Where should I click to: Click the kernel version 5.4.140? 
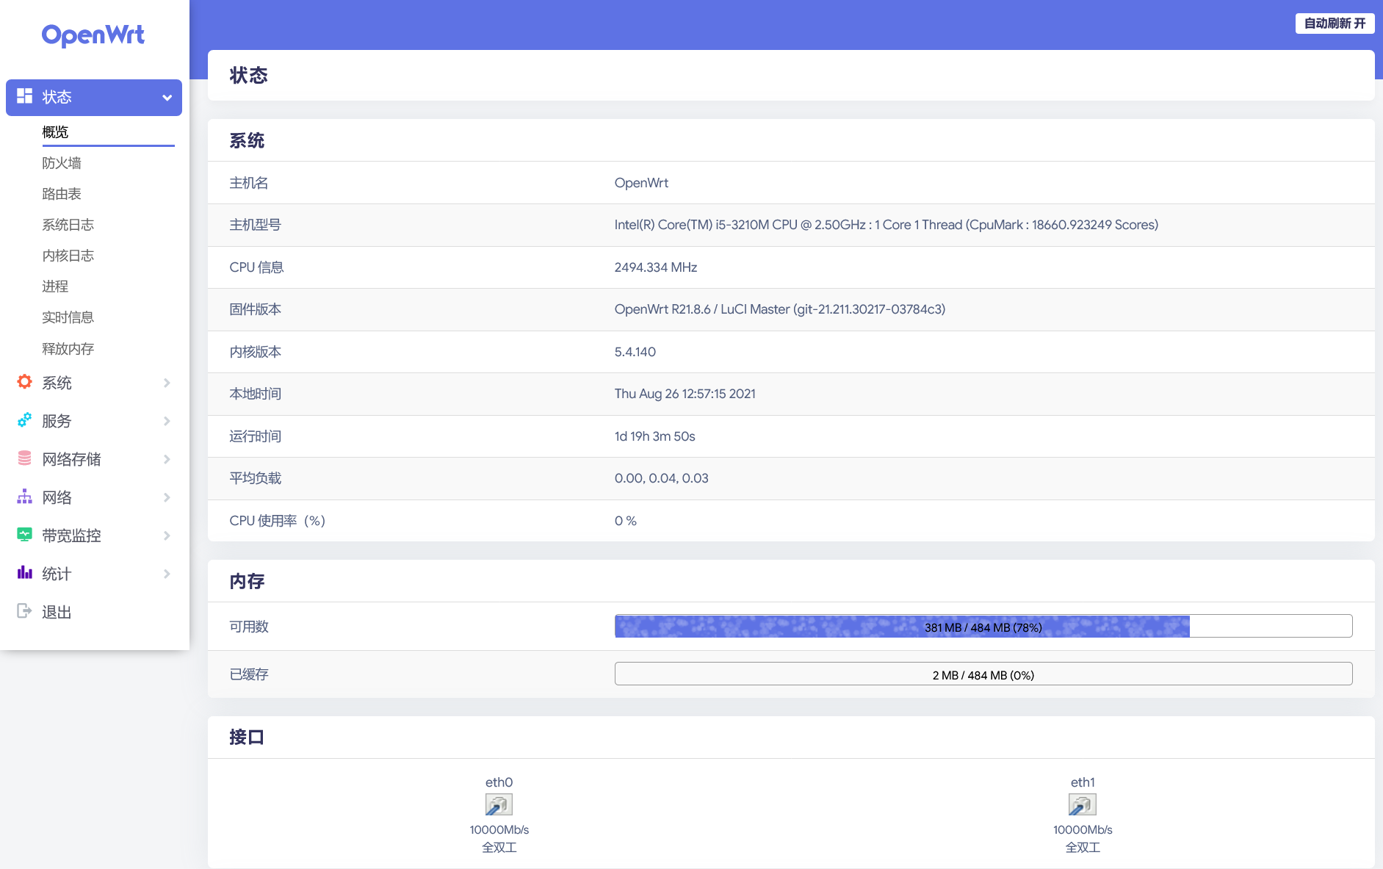(x=635, y=352)
